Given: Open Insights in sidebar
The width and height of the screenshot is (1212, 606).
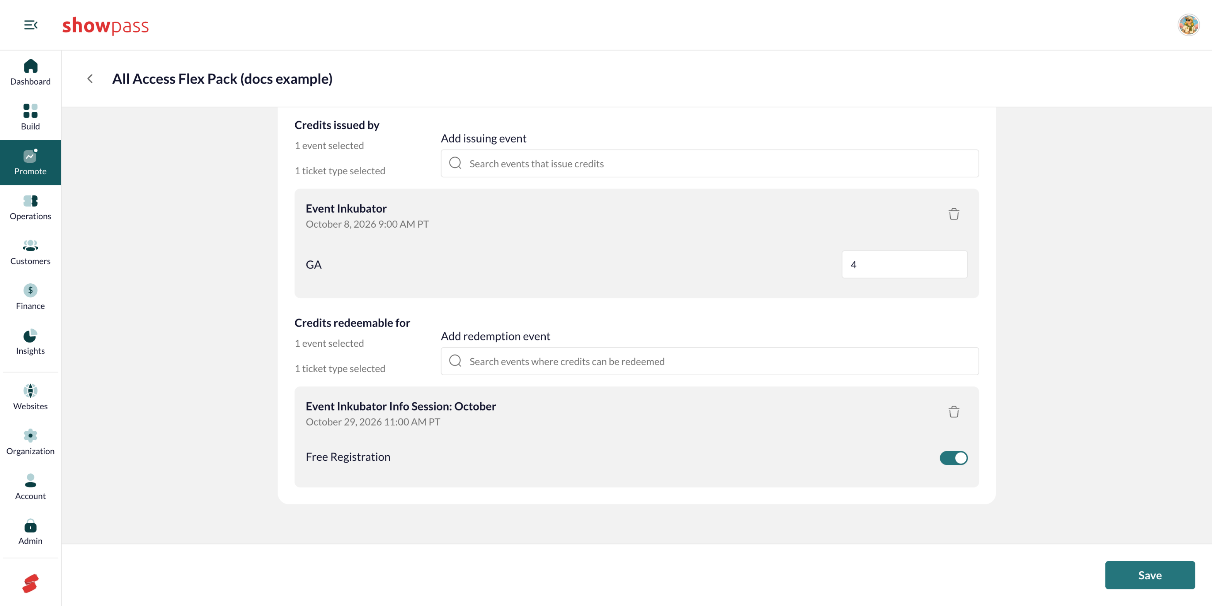Looking at the screenshot, I should click(31, 342).
